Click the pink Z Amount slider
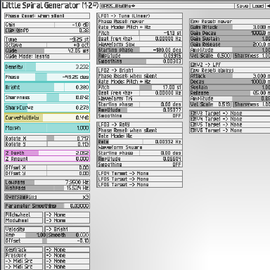Screen dimensions: 270x270 tap(47, 159)
